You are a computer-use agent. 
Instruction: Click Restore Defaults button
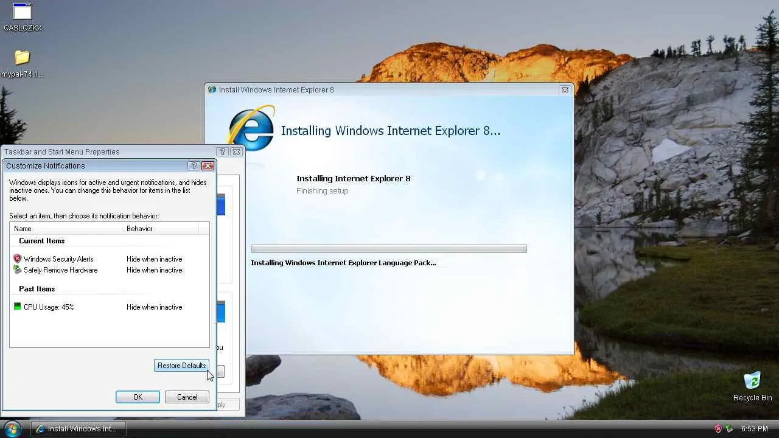tap(181, 366)
